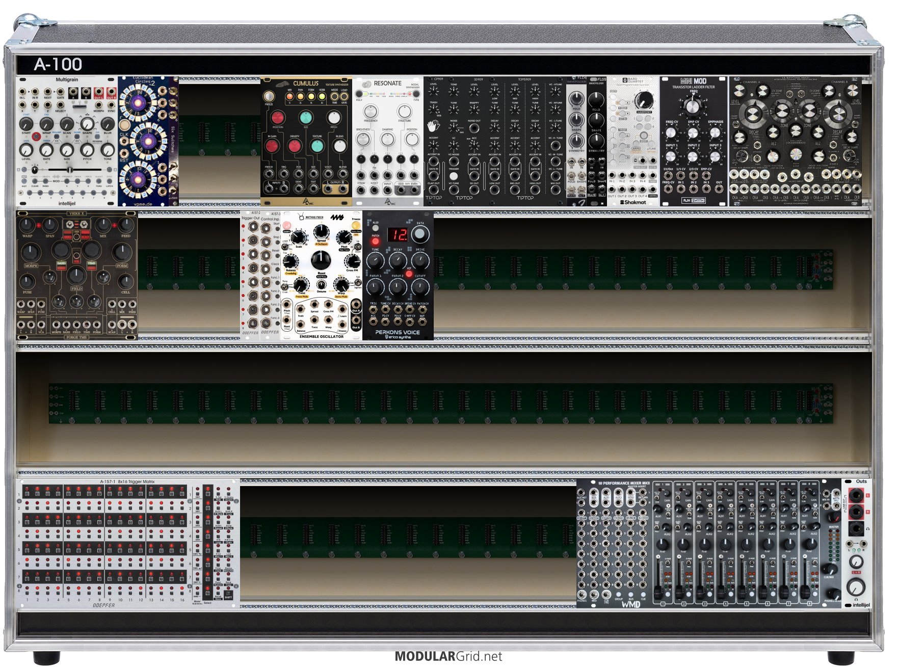This screenshot has width=898, height=667.
Task: Adjust the teal TEXTURE knob on Cumulus
Action: pos(317,146)
